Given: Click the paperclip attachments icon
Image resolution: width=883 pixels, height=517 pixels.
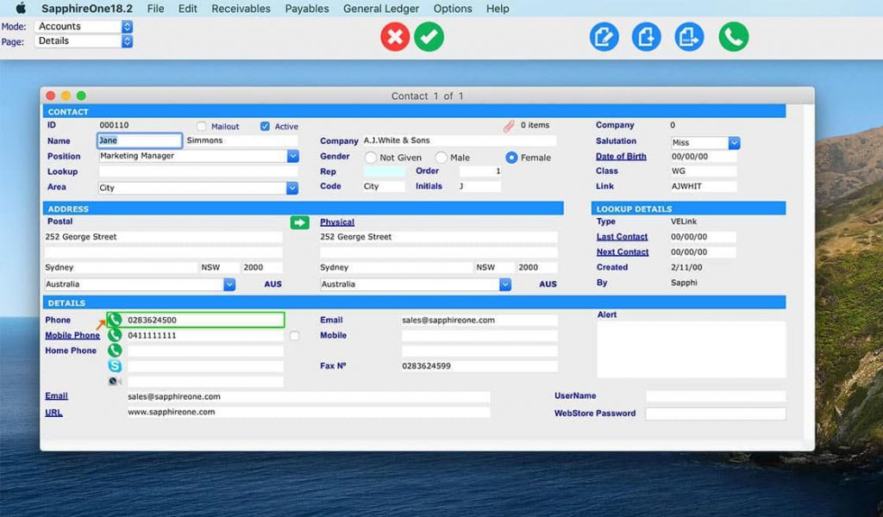Looking at the screenshot, I should (509, 126).
